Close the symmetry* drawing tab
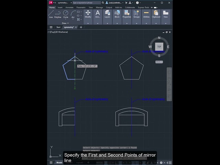Viewport: 220px width, 165px height. (76, 27)
